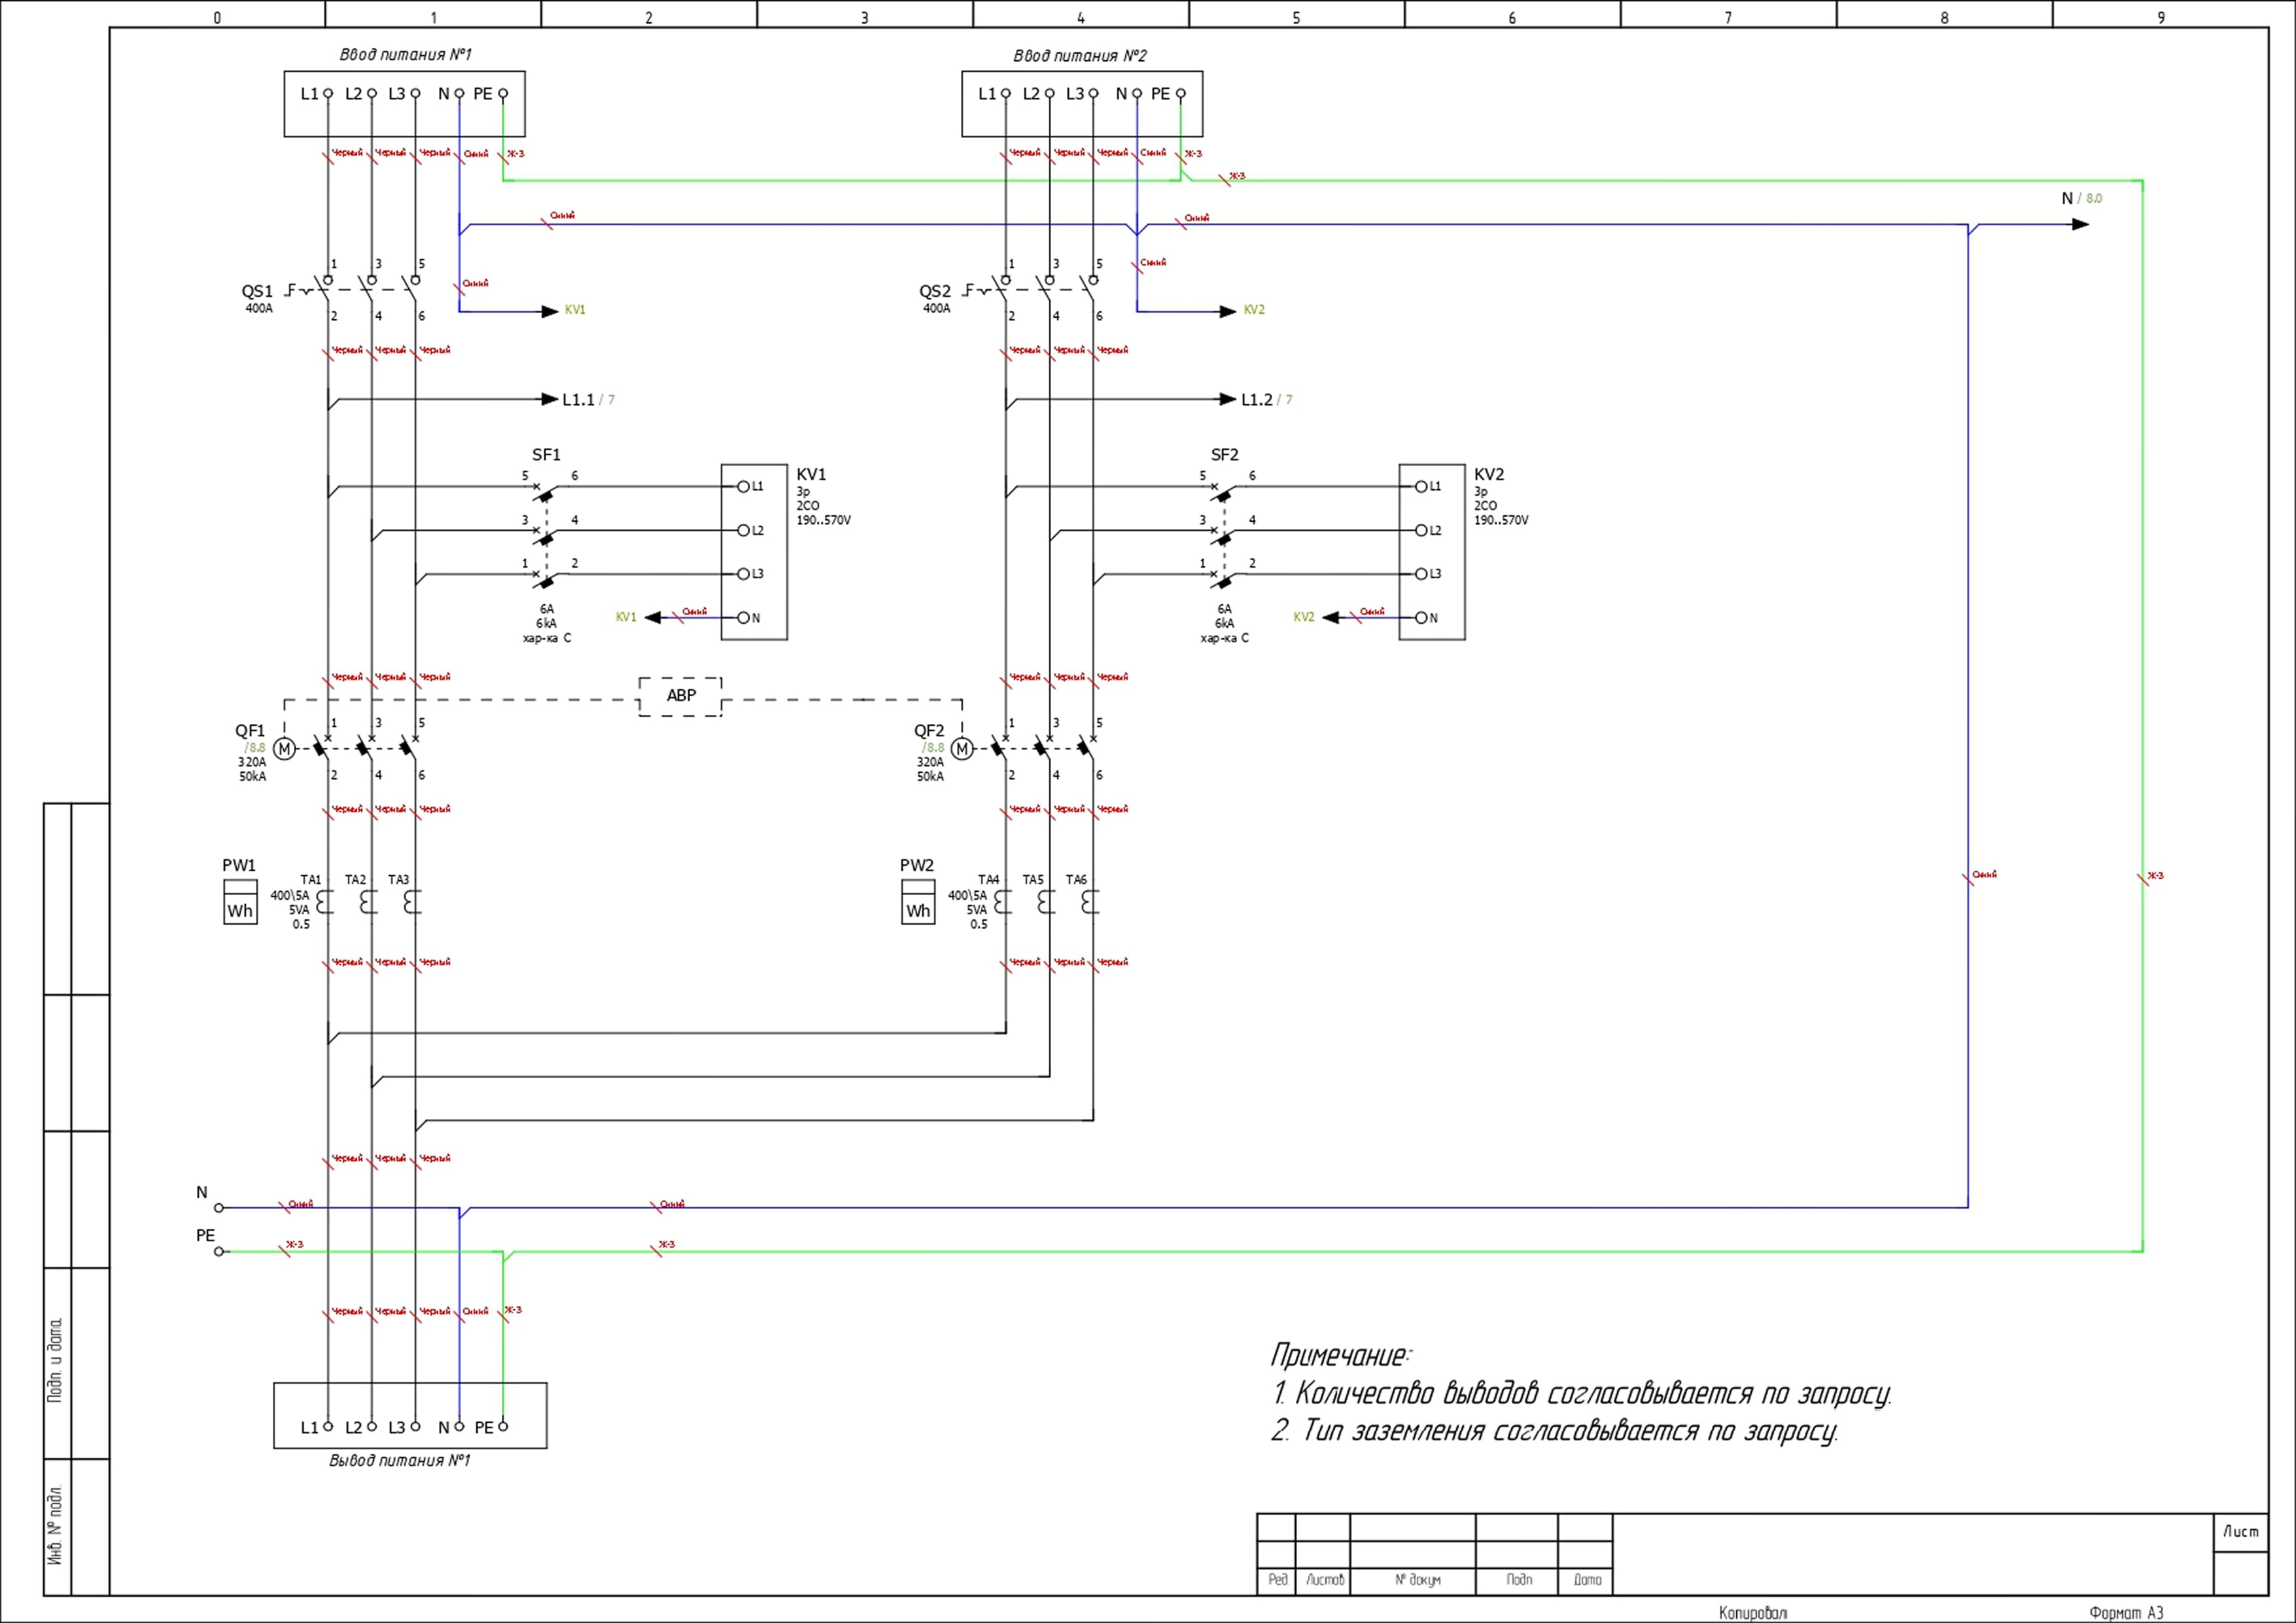Click the /8.8 reference under QF1
Image resolution: width=2296 pixels, height=1623 pixels.
coord(256,747)
